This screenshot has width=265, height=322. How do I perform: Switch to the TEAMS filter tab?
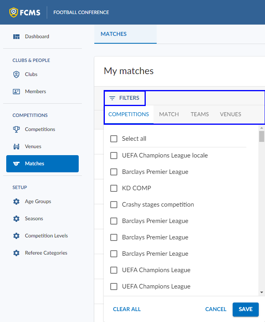200,114
